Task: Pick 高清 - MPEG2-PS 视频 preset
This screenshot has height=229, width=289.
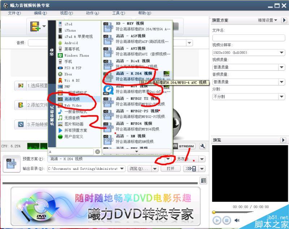Action: click(x=137, y=114)
